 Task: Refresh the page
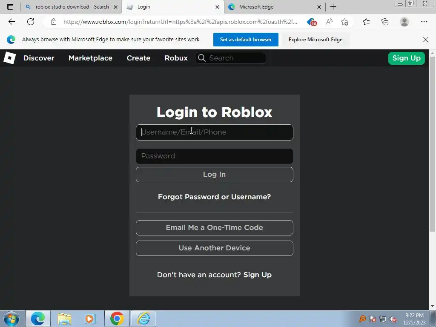point(31,22)
